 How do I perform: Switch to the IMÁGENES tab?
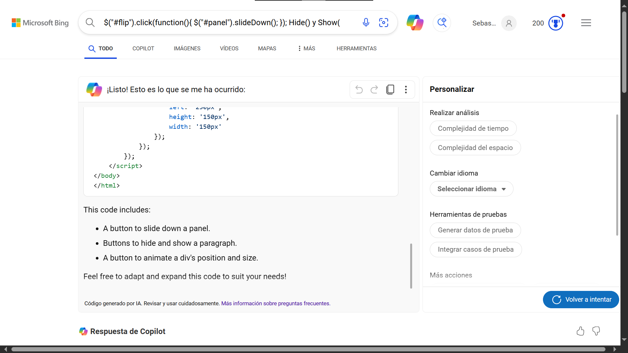click(187, 48)
